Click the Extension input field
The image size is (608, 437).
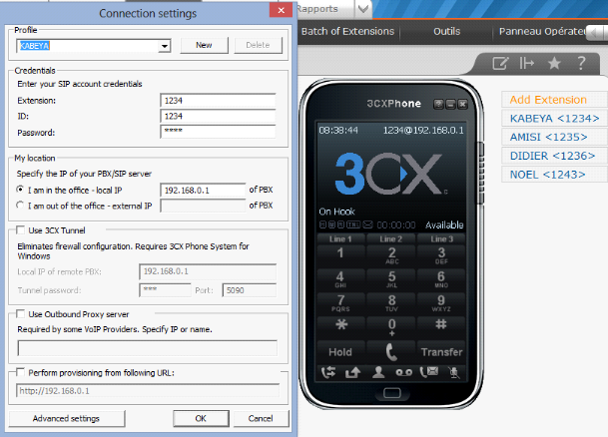click(218, 101)
